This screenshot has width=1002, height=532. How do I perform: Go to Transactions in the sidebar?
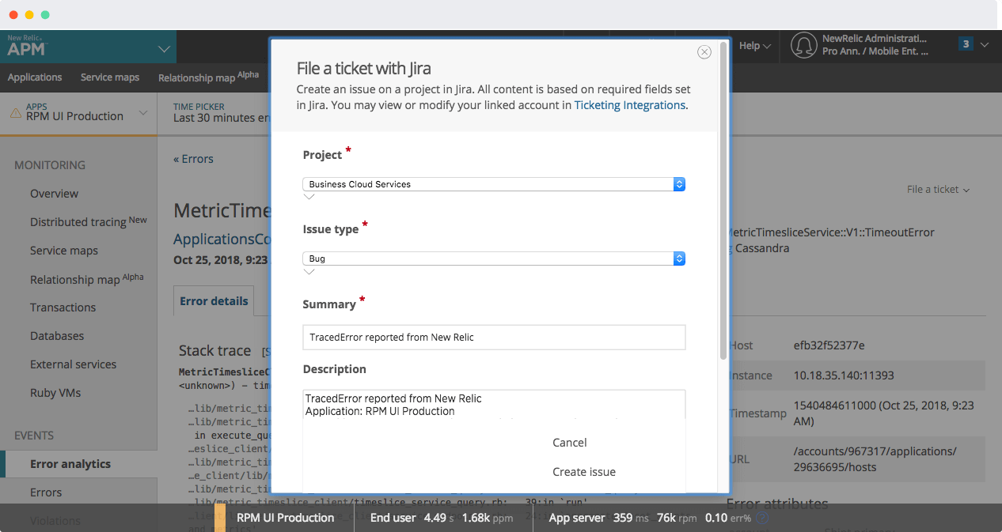(63, 308)
